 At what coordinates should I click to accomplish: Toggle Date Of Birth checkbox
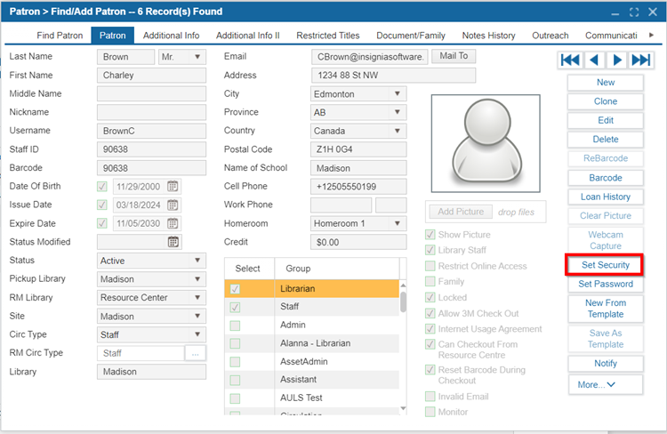pyautogui.click(x=102, y=187)
